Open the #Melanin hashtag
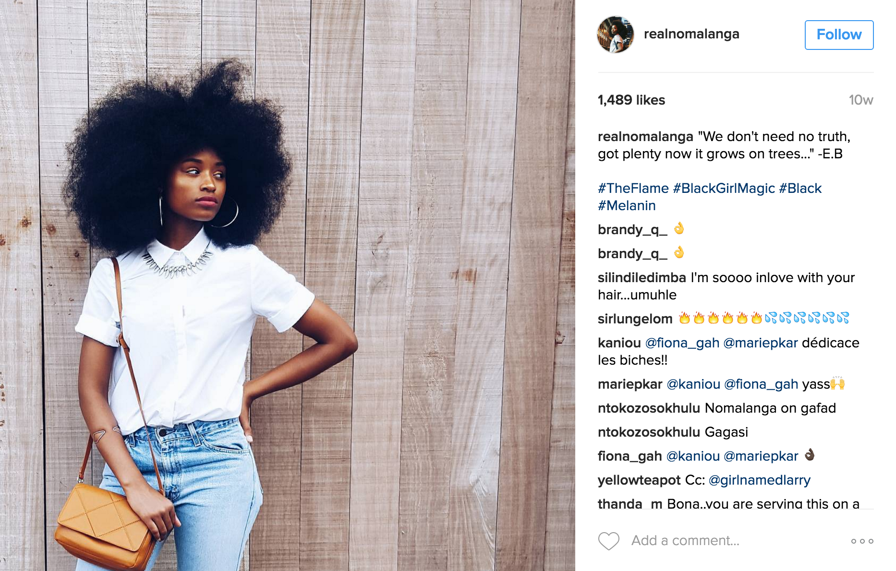This screenshot has height=571, width=896. (627, 205)
